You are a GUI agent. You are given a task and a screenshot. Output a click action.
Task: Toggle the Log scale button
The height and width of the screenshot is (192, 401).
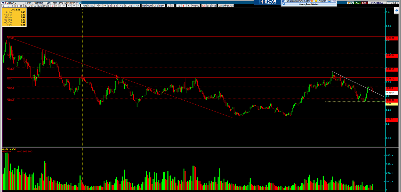(209, 6)
